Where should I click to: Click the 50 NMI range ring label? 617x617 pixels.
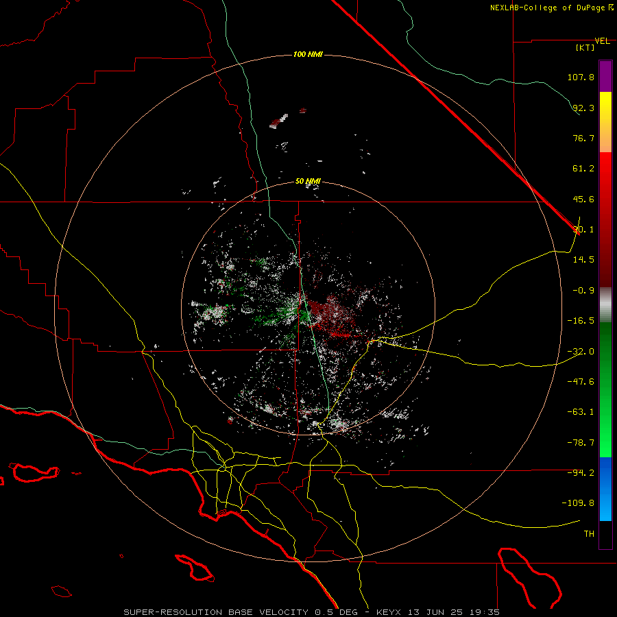[308, 182]
